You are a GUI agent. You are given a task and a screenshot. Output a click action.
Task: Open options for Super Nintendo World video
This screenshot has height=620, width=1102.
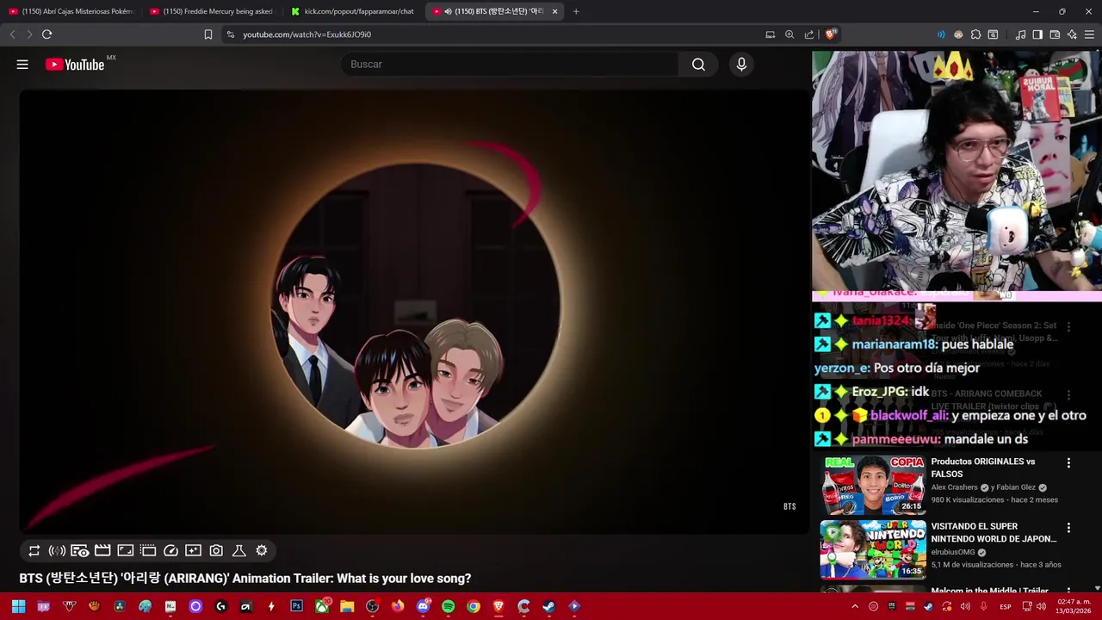[1068, 528]
